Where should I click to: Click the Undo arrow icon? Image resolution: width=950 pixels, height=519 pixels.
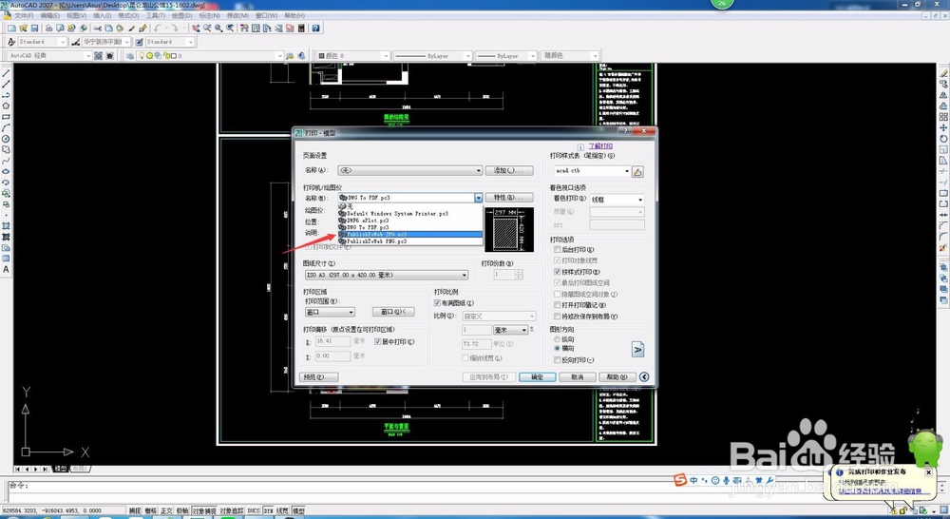point(158,28)
